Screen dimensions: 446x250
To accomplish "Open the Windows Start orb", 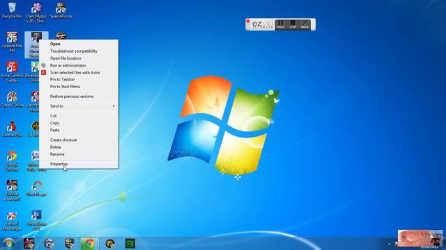I will tap(8, 244).
